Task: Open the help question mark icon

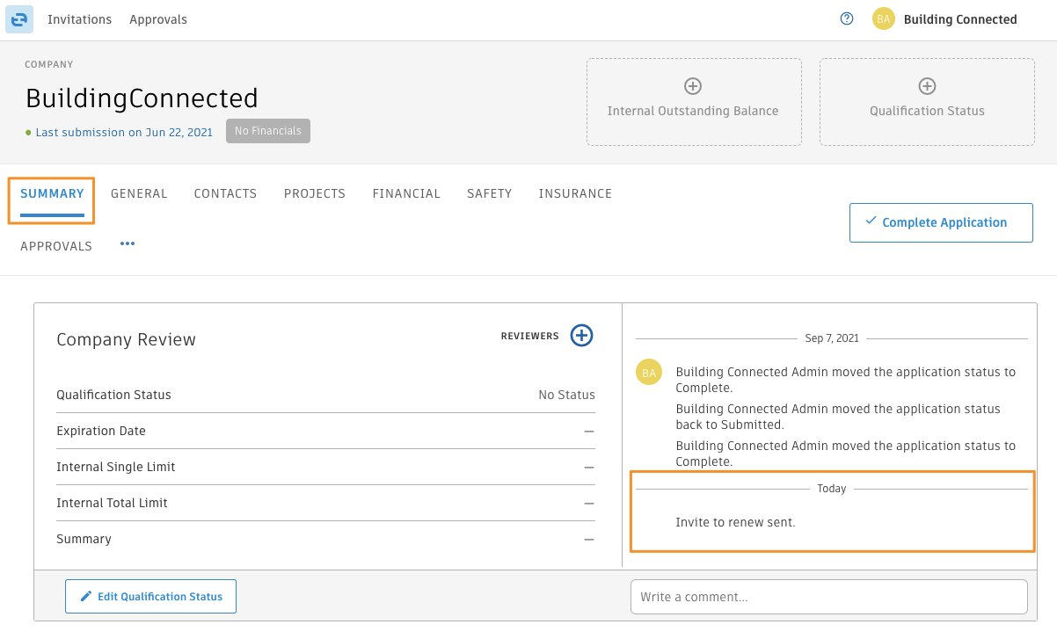Action: [x=847, y=18]
